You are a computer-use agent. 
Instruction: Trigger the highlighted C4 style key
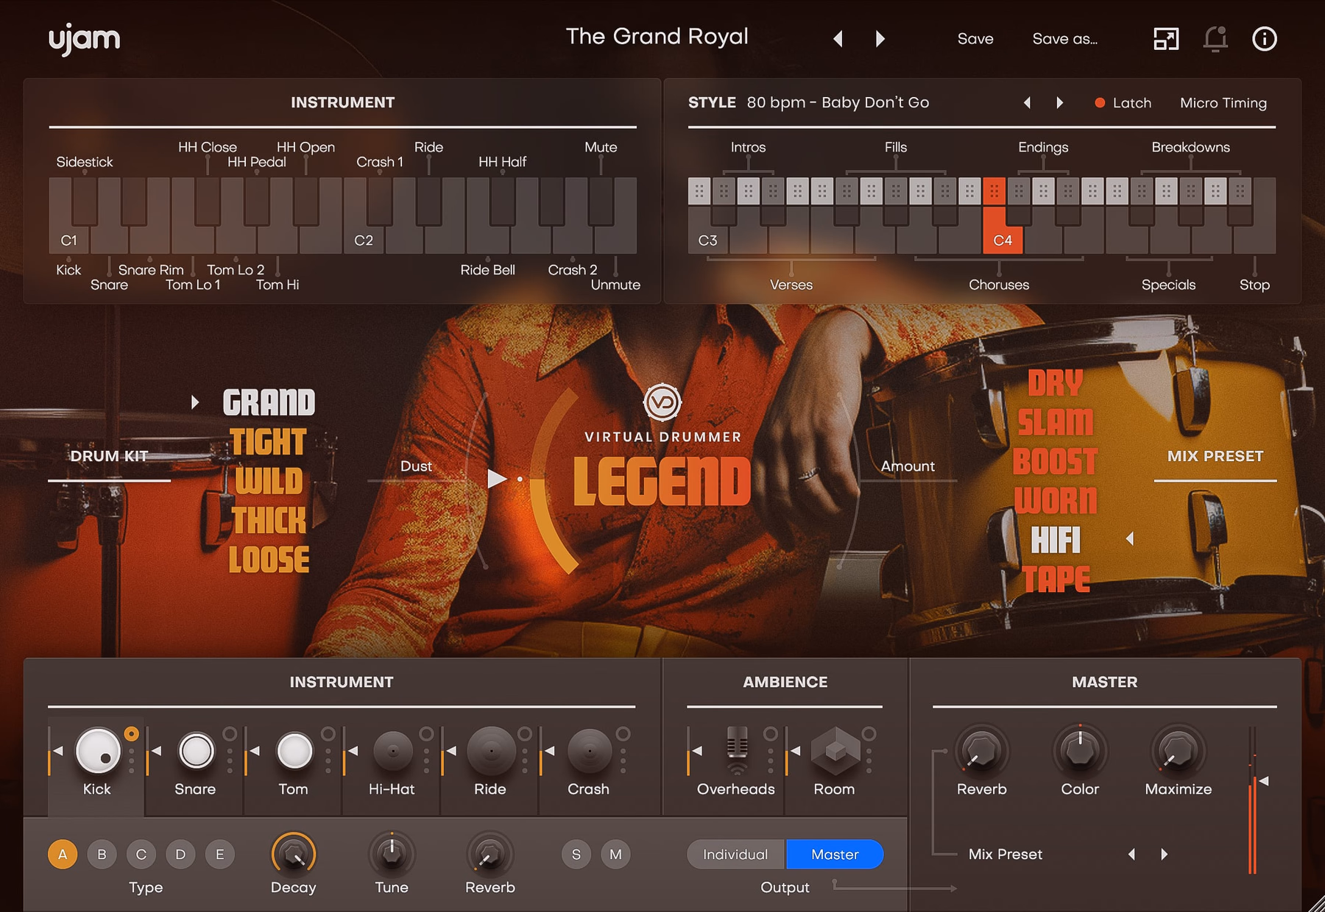(x=1003, y=230)
